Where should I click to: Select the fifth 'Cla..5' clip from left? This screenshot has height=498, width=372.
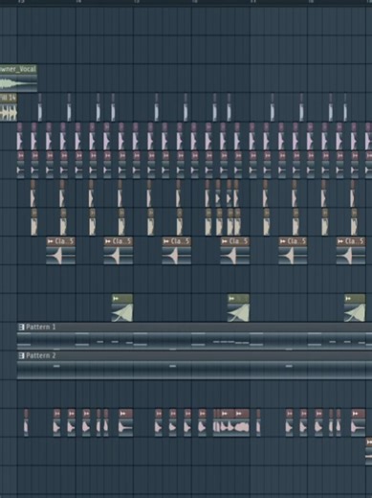(293, 251)
